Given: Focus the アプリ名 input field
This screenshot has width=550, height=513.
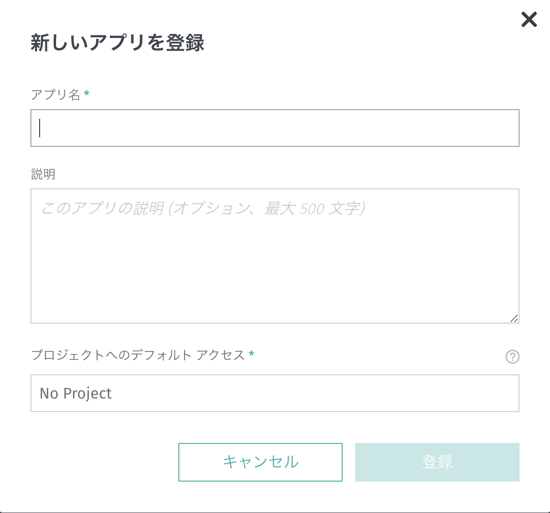Looking at the screenshot, I should (275, 128).
